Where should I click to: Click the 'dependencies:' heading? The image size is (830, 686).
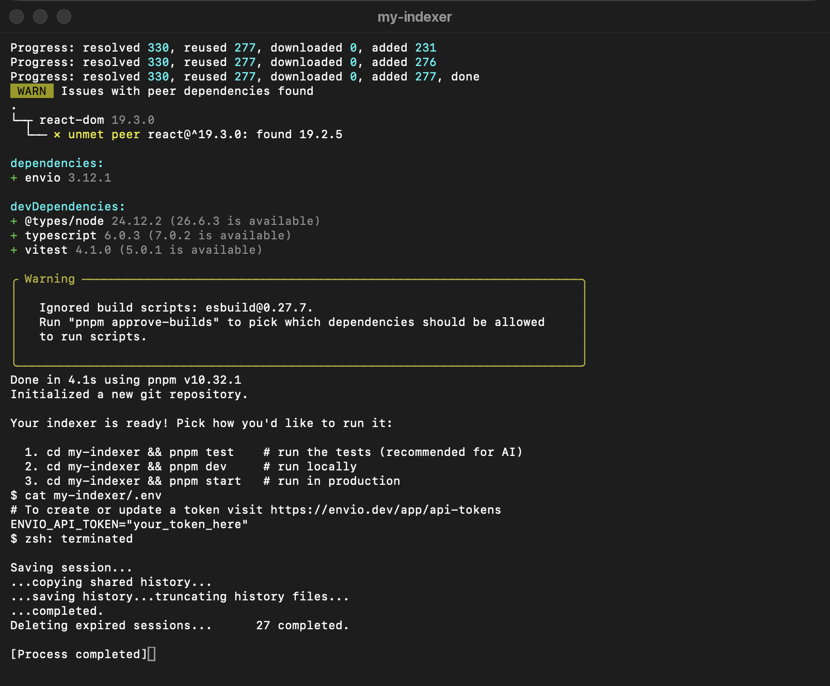(57, 164)
